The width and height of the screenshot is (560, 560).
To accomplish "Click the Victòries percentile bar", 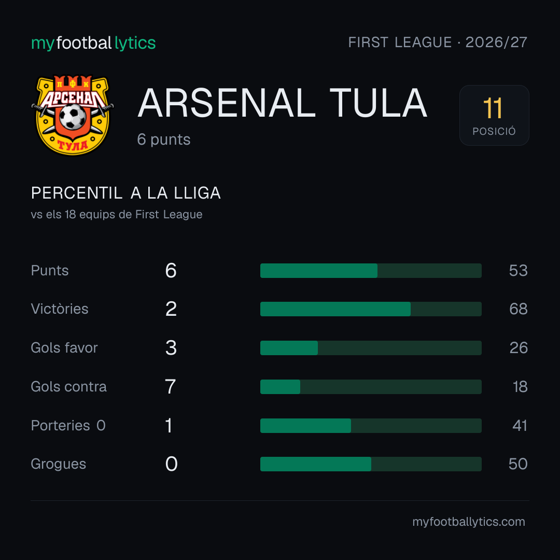I will coord(371,309).
